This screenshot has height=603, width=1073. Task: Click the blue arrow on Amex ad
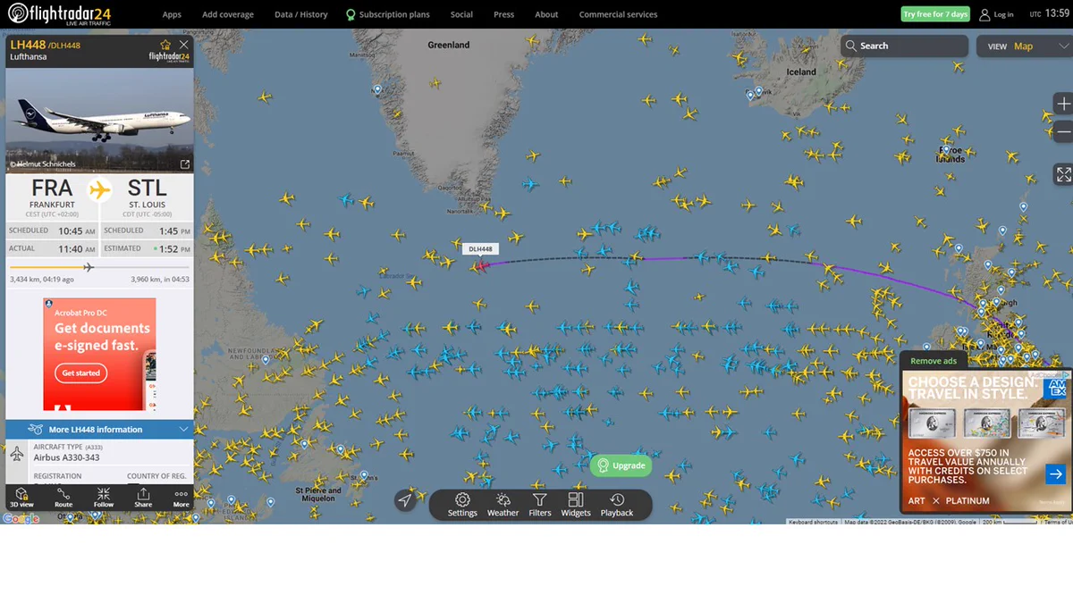pyautogui.click(x=1055, y=474)
